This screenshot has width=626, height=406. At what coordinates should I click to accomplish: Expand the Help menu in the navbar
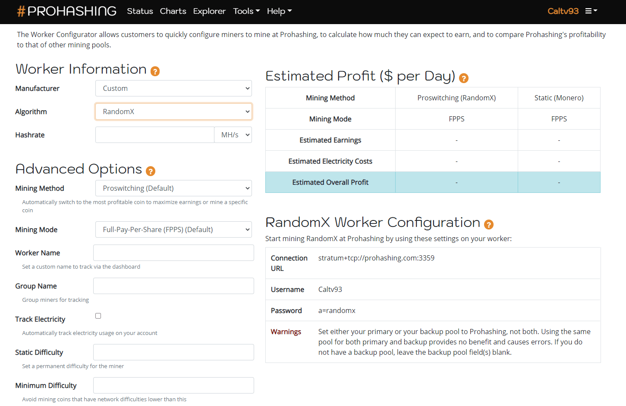click(279, 11)
